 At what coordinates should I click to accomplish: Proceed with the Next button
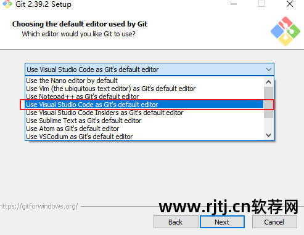pyautogui.click(x=222, y=222)
